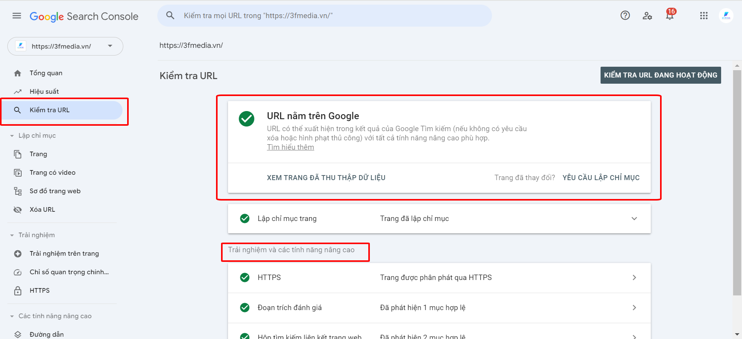
Task: Open Đoạn trích đánh giá details arrow
Action: pyautogui.click(x=634, y=307)
